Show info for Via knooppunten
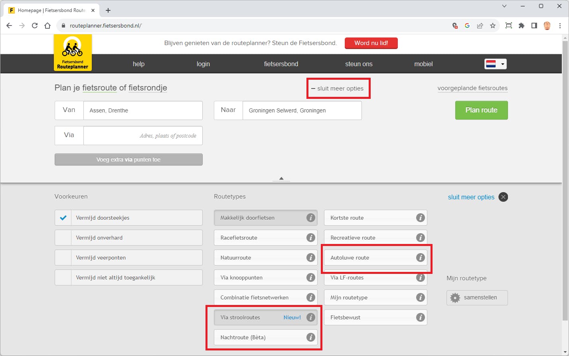 pos(311,277)
